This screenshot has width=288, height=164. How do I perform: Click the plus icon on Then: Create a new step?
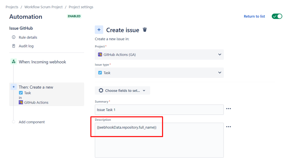[14, 87]
